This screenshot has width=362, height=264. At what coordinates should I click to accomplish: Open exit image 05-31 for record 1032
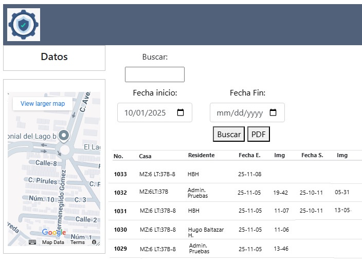click(342, 193)
